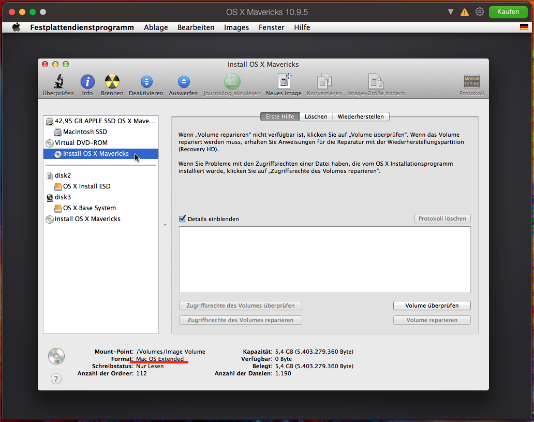Switch to Wiederherstellen tab
The height and width of the screenshot is (422, 534).
[361, 117]
